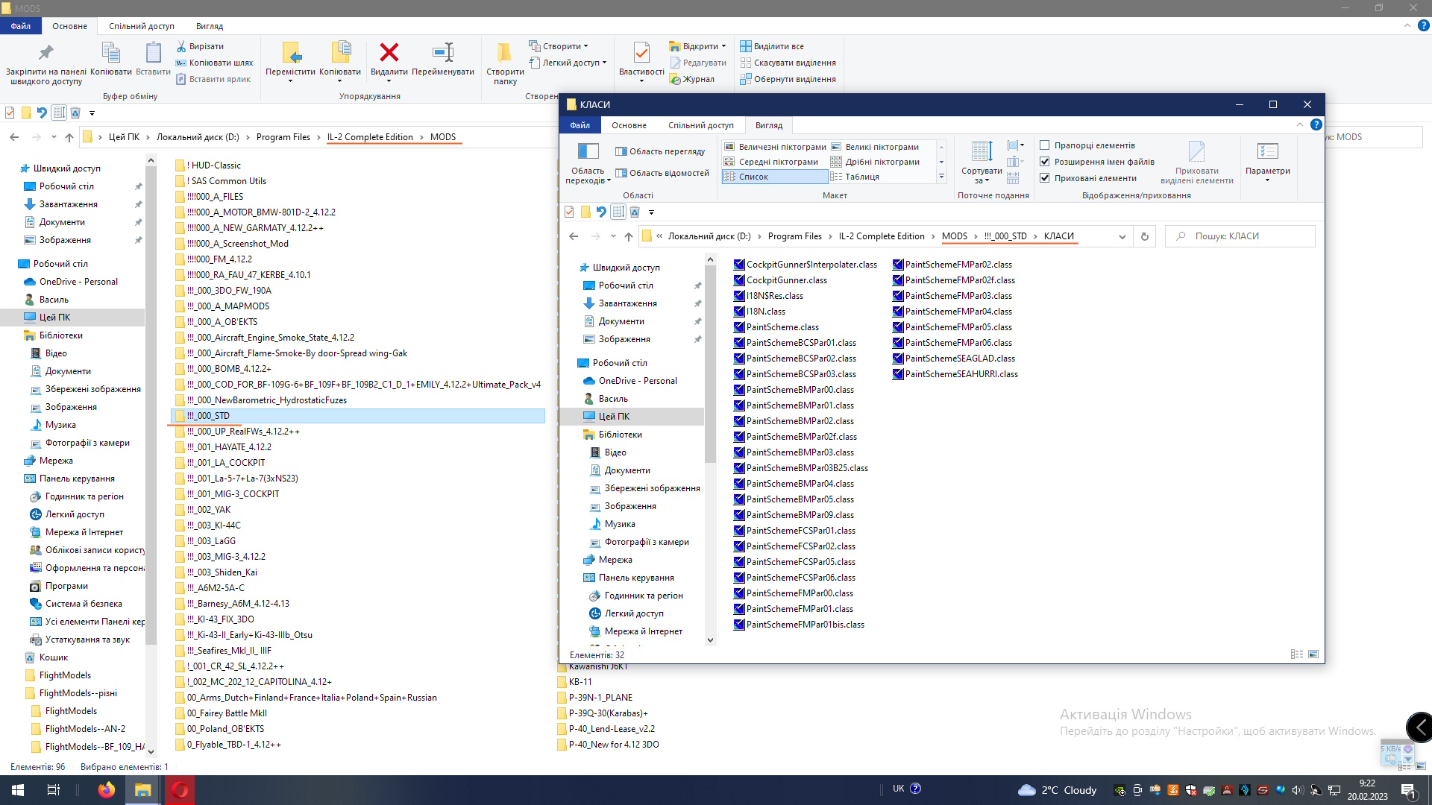
Task: Open the Вигляд tab in MODS window
Action: coord(210,26)
